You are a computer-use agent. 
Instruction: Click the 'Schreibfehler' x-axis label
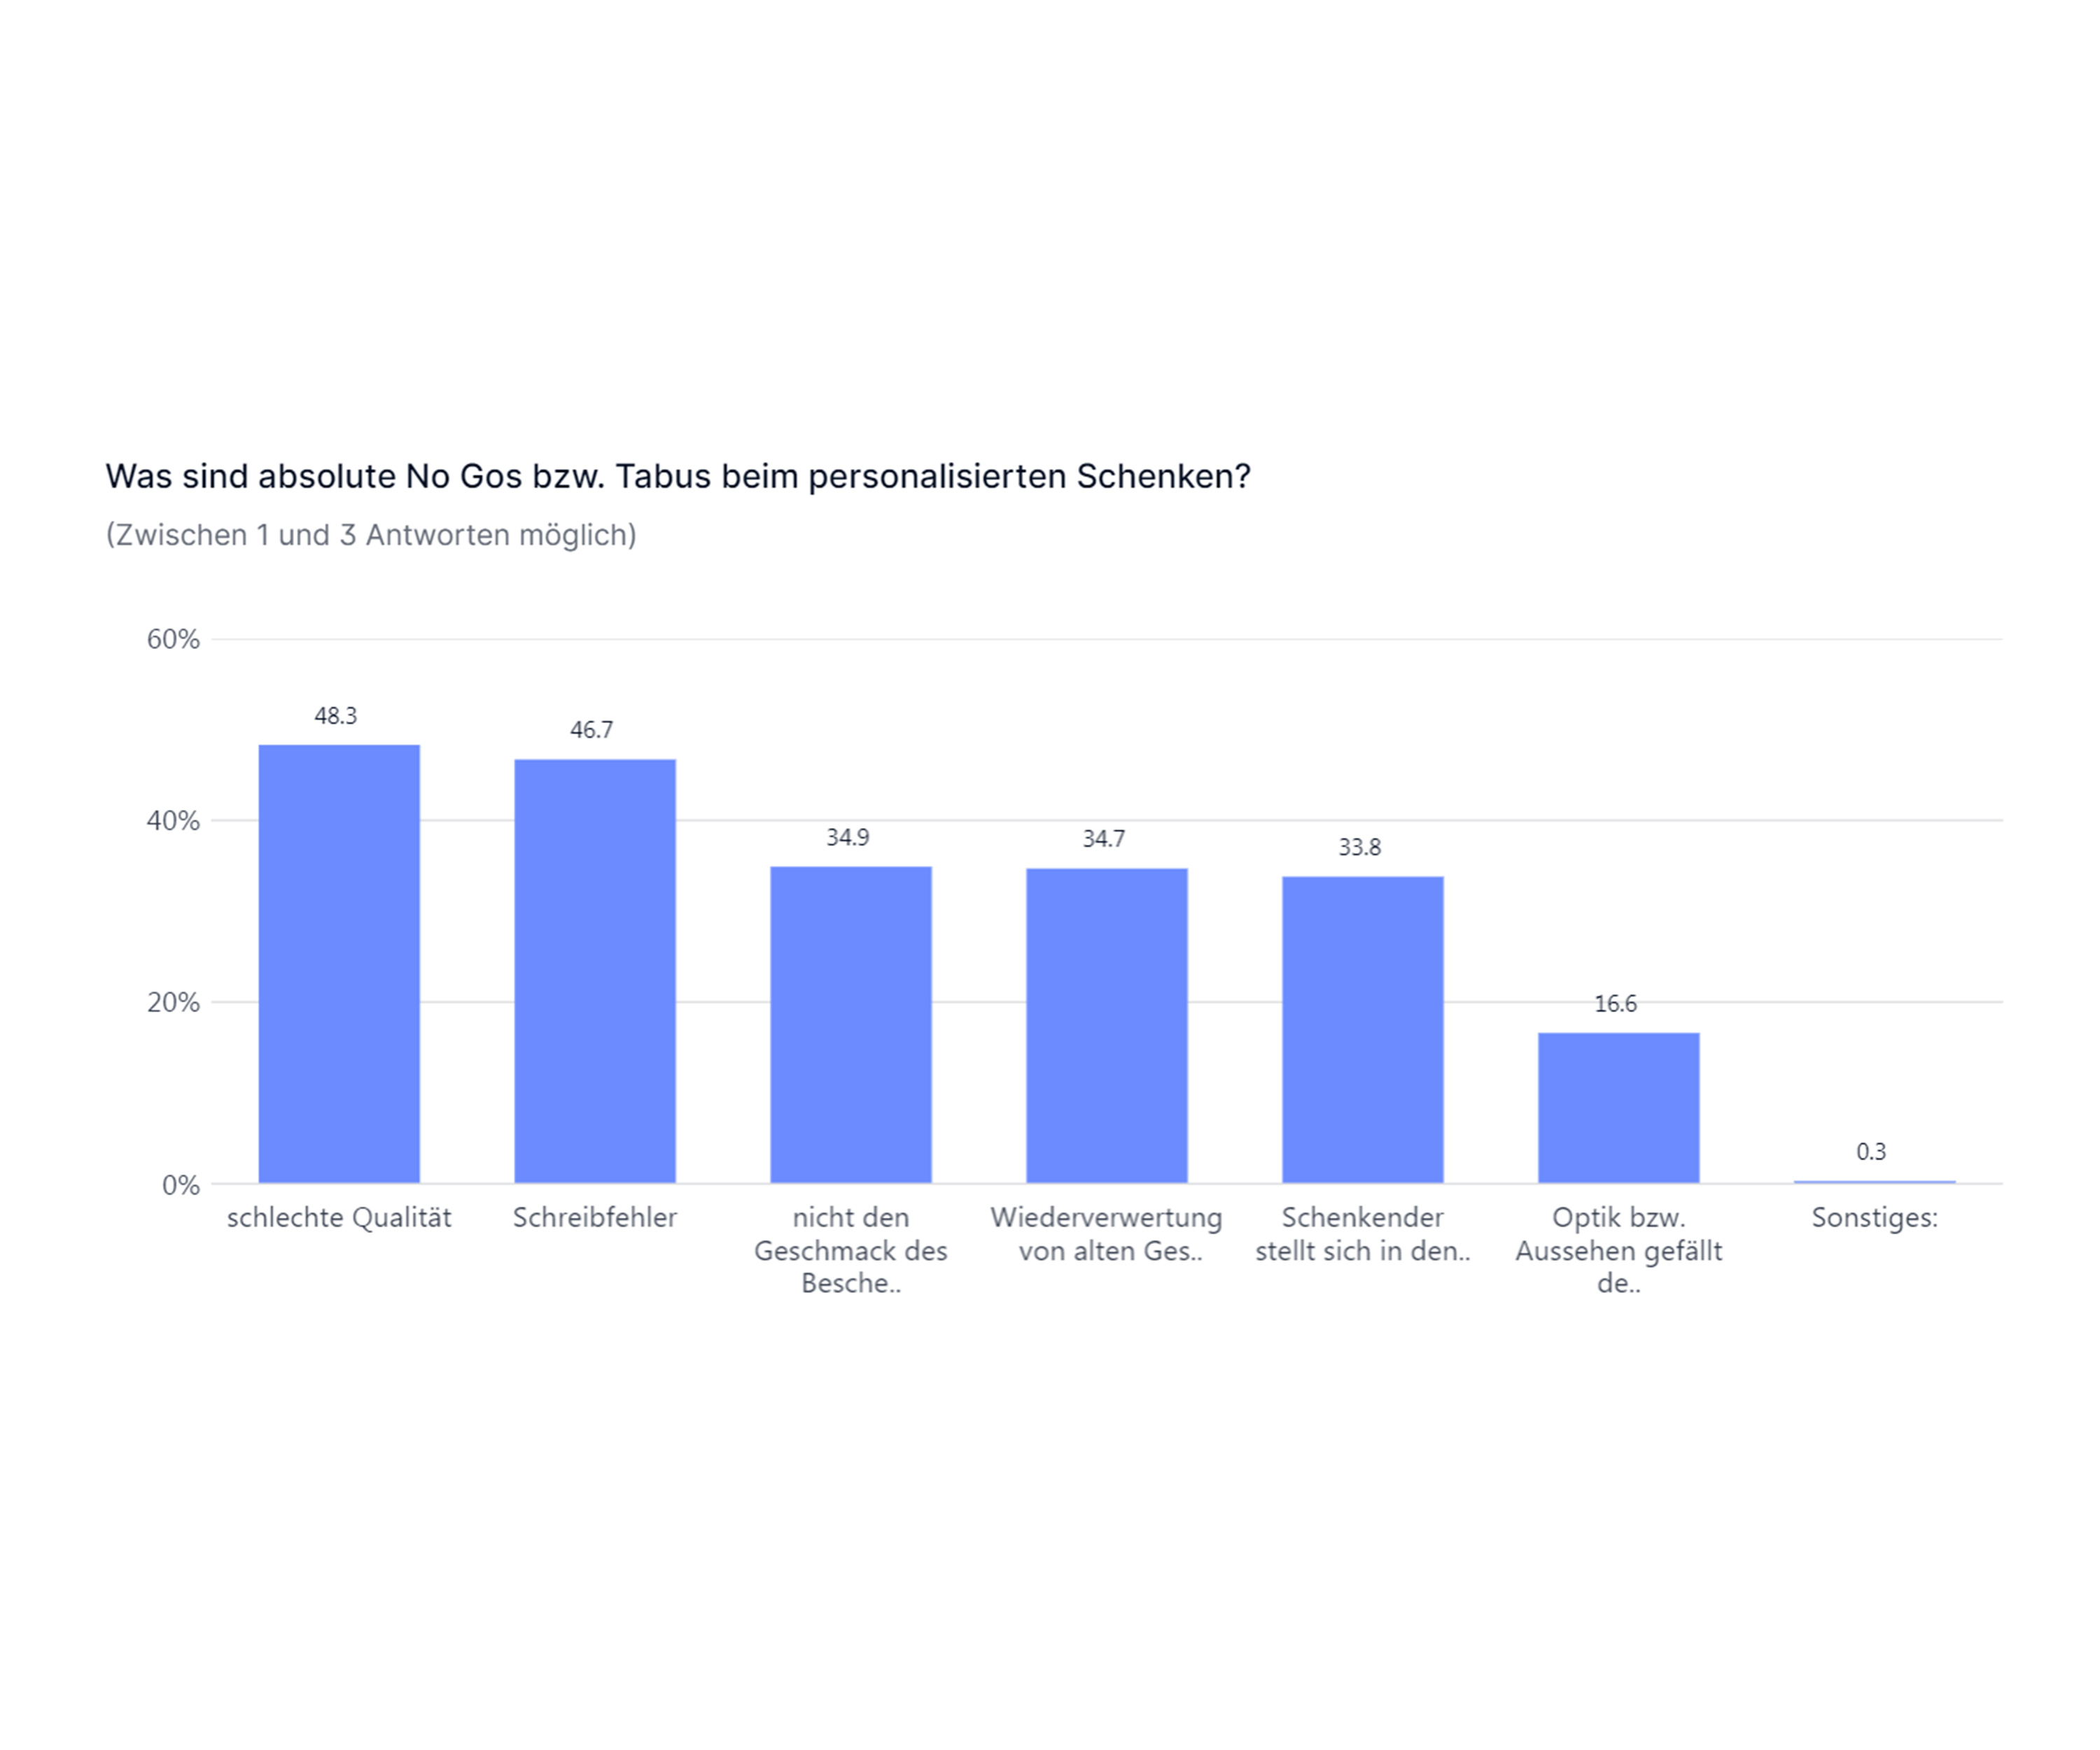click(x=595, y=1218)
